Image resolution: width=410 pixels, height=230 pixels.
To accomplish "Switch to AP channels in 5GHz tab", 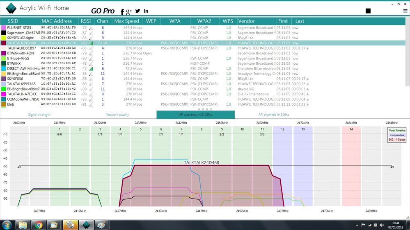I will [273, 115].
